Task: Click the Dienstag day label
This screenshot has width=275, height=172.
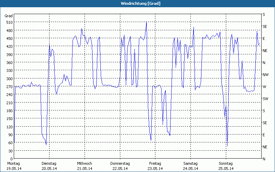Action: point(49,163)
